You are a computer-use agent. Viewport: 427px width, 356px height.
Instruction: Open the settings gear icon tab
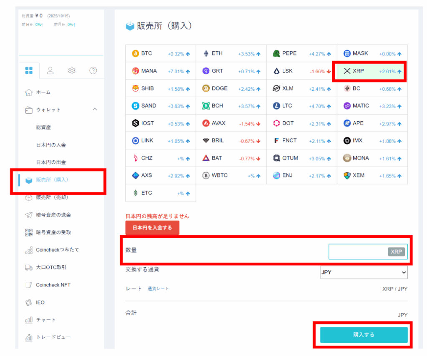pyautogui.click(x=72, y=71)
